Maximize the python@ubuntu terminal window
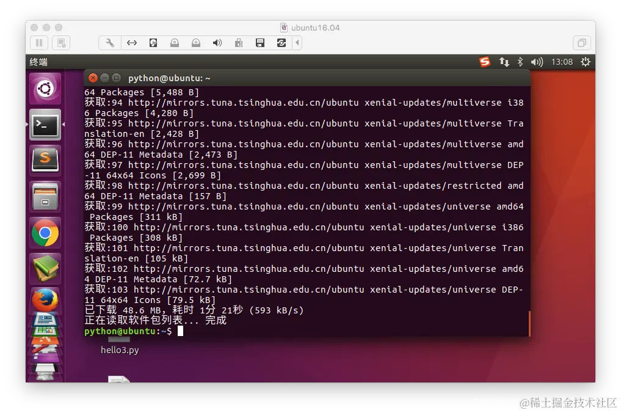621x413 pixels. point(116,78)
